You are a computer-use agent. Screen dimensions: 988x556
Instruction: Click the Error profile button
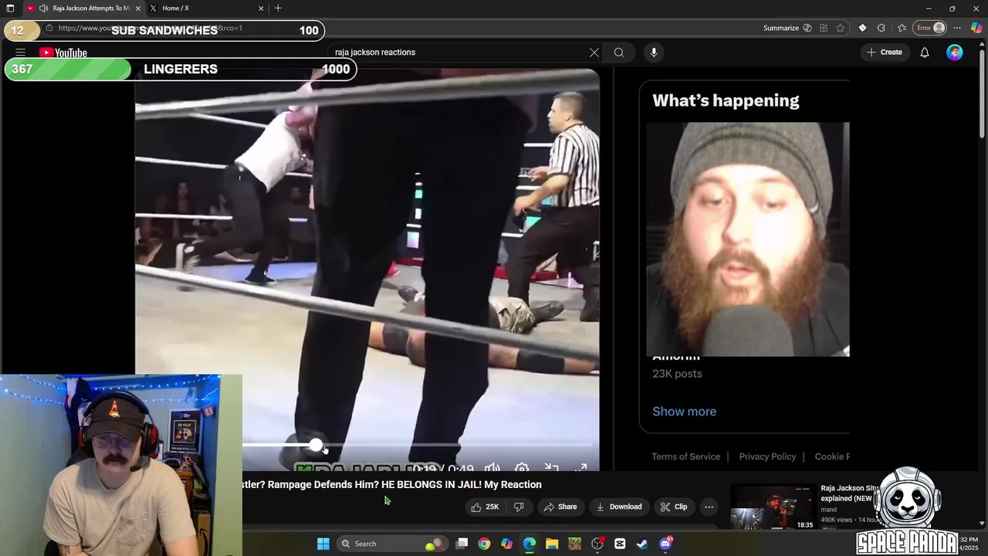[x=930, y=28]
